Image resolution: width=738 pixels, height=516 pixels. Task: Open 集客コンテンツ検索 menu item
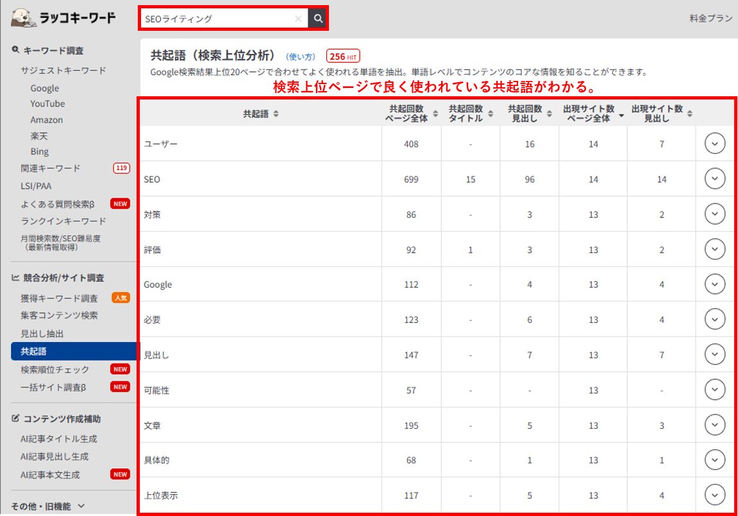click(59, 315)
